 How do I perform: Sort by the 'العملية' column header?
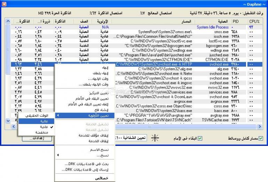pyautogui.click(x=212, y=22)
